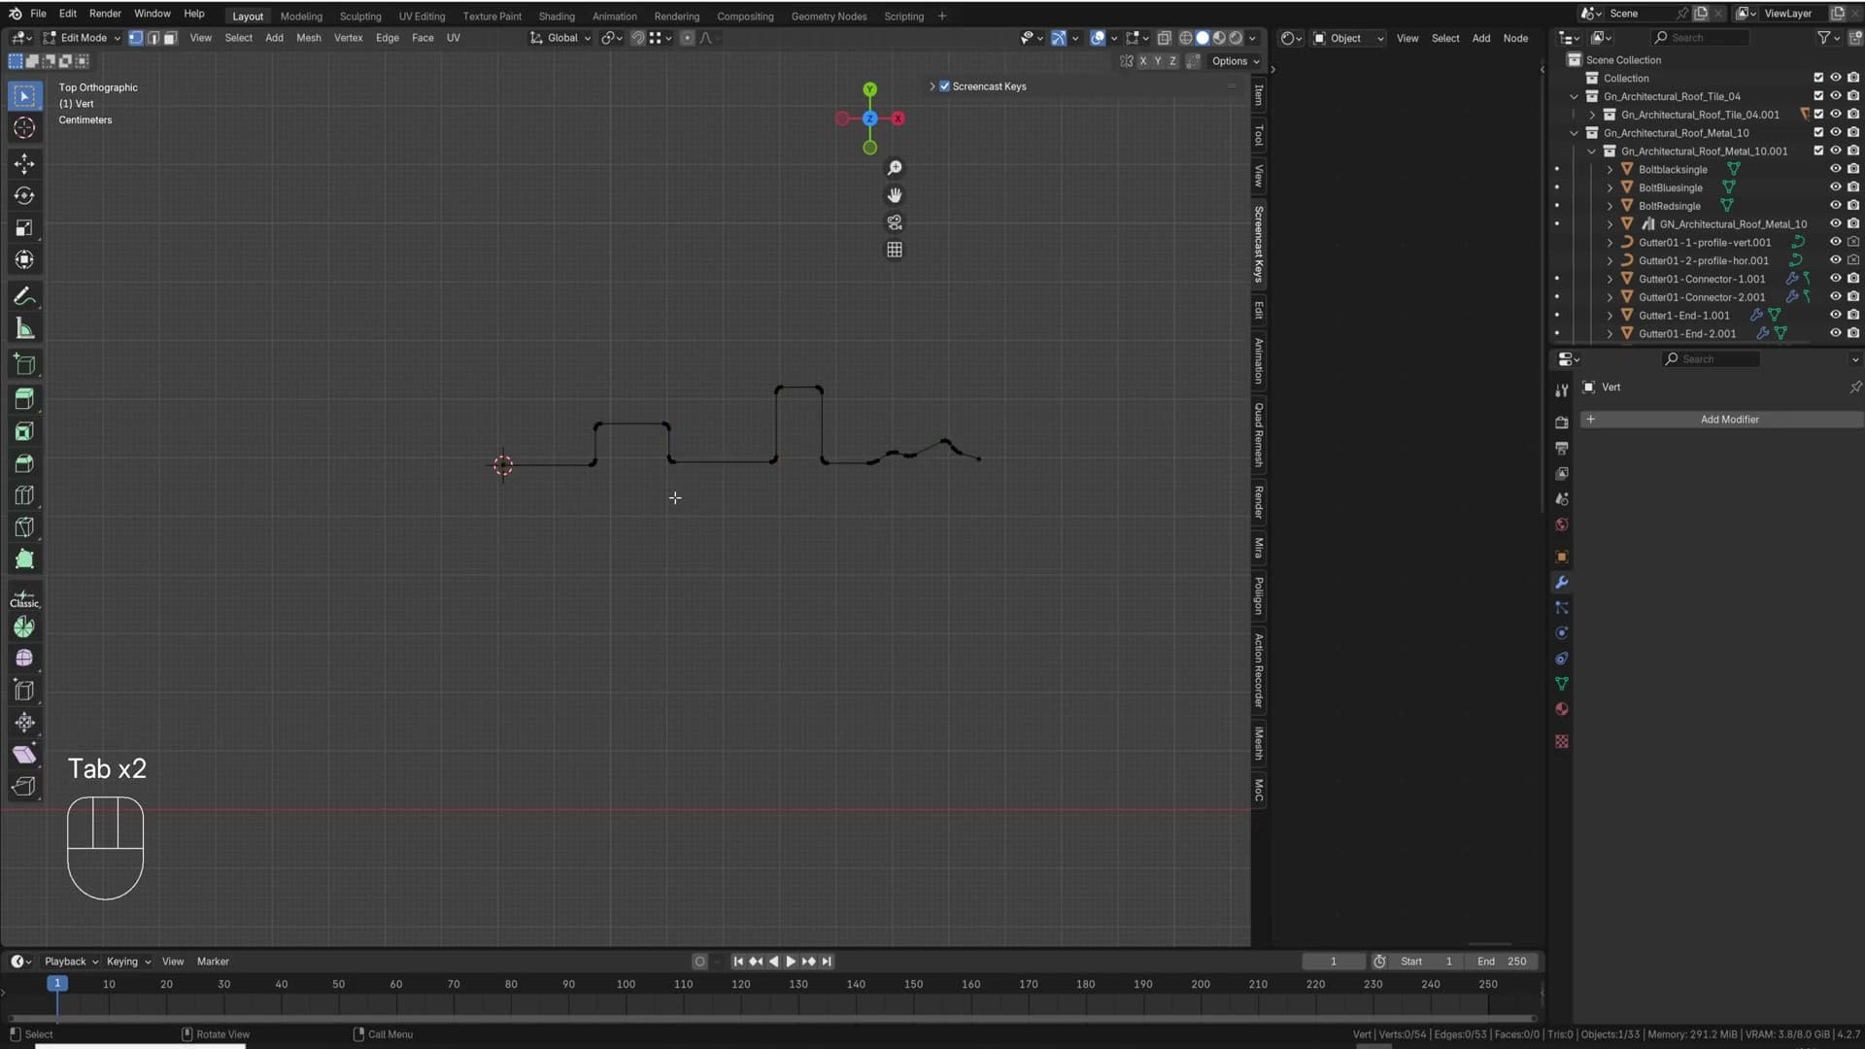Click the Pan view hand icon
Viewport: 1865px width, 1049px height.
point(895,195)
